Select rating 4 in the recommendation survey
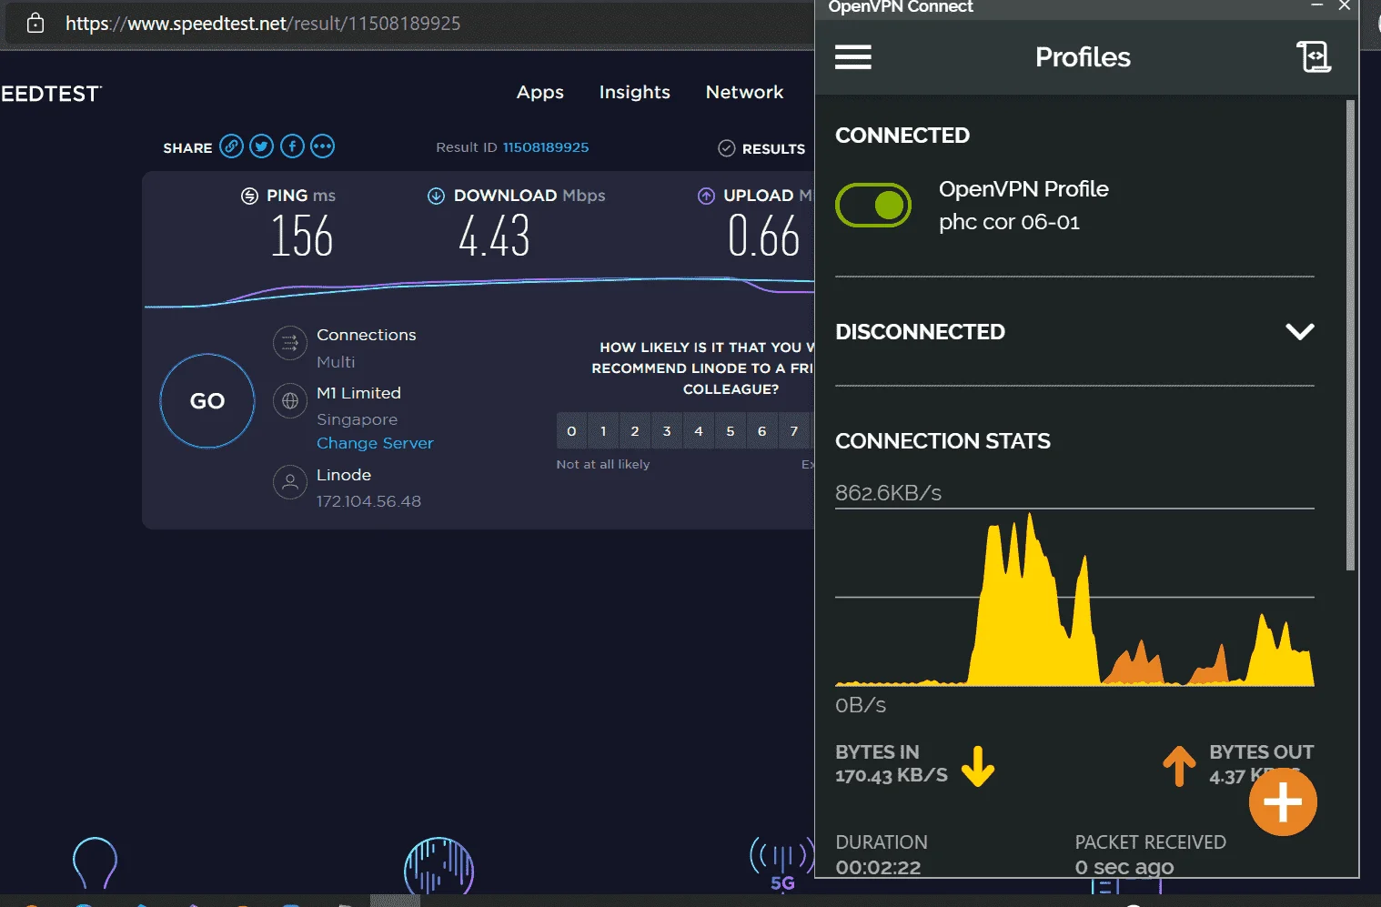The height and width of the screenshot is (907, 1381). pos(699,431)
